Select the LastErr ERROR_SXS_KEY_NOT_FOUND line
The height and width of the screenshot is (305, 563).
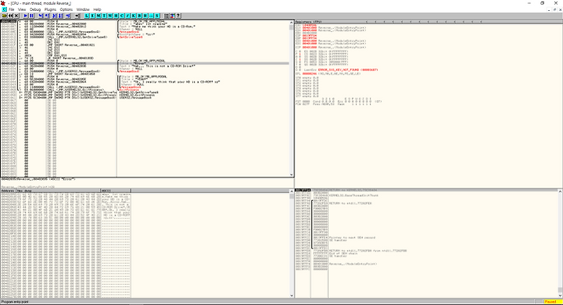[341, 70]
